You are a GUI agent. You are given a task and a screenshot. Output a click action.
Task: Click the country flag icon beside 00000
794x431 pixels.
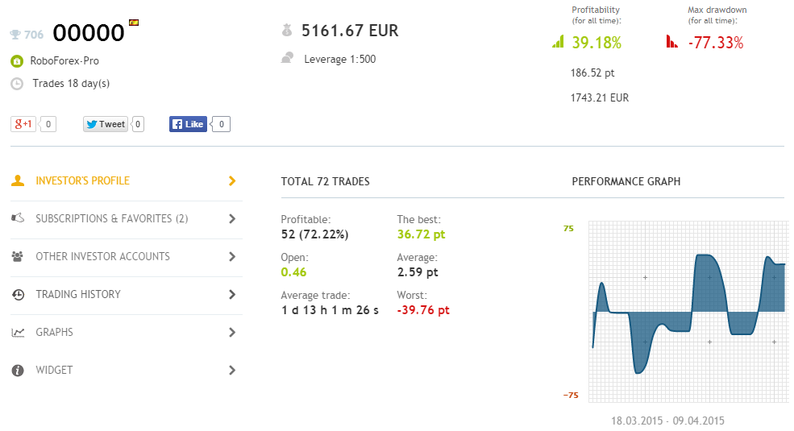[x=134, y=23]
